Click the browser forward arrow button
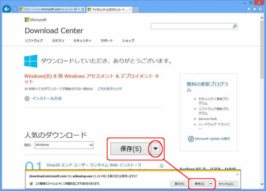This screenshot has height=191, width=266. (15, 9)
